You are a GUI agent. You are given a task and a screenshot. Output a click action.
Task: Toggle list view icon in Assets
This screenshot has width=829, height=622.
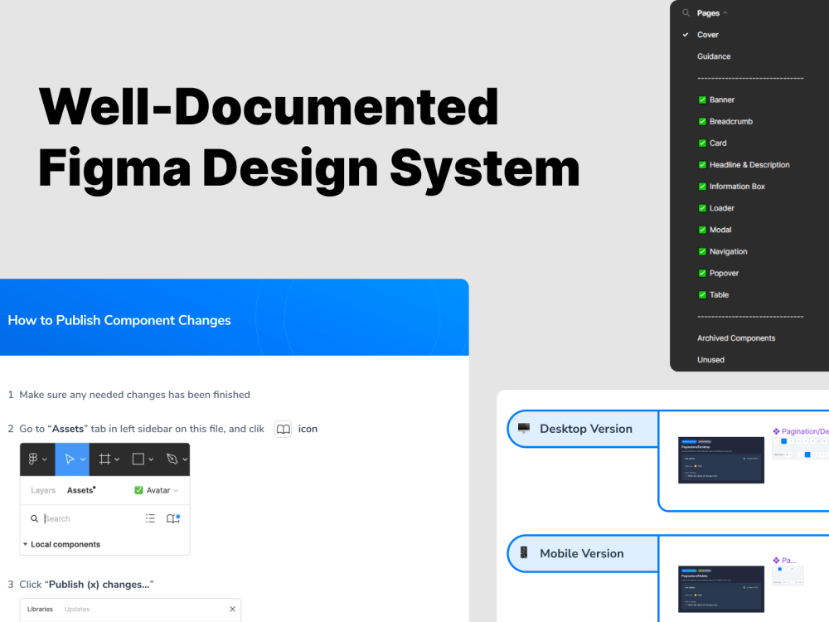[150, 519]
